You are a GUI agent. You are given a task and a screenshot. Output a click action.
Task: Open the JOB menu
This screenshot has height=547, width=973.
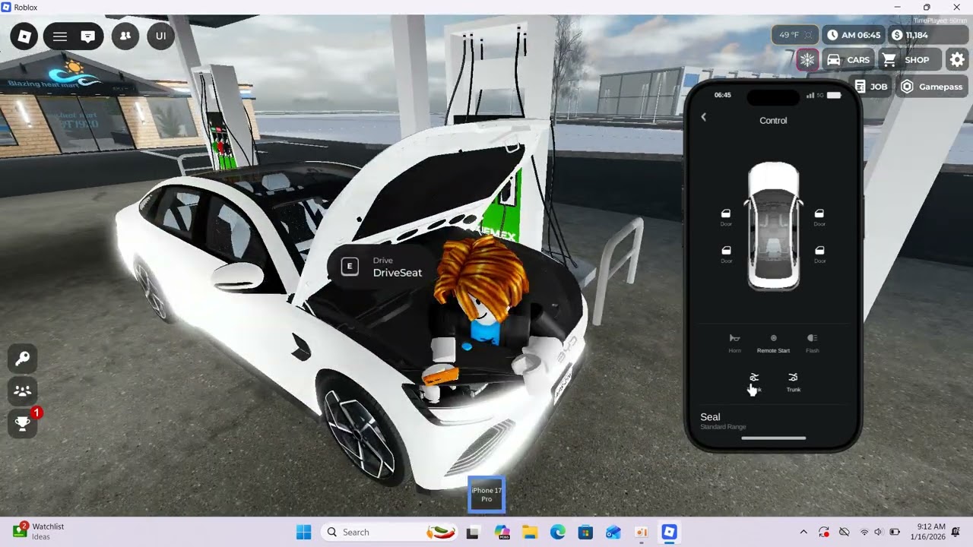coord(871,87)
